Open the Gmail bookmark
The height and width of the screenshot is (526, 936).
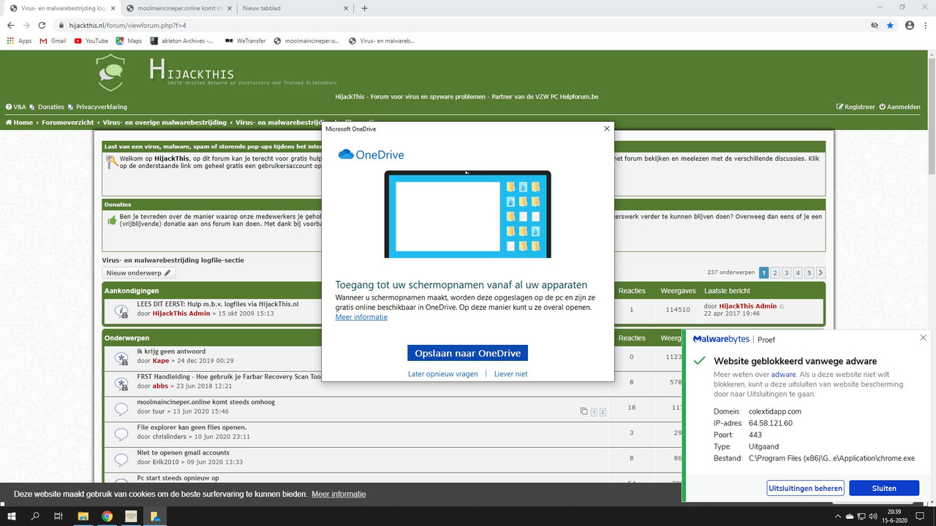(x=53, y=41)
